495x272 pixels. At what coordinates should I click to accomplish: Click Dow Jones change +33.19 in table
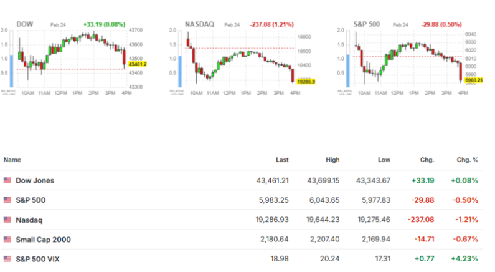click(x=423, y=180)
